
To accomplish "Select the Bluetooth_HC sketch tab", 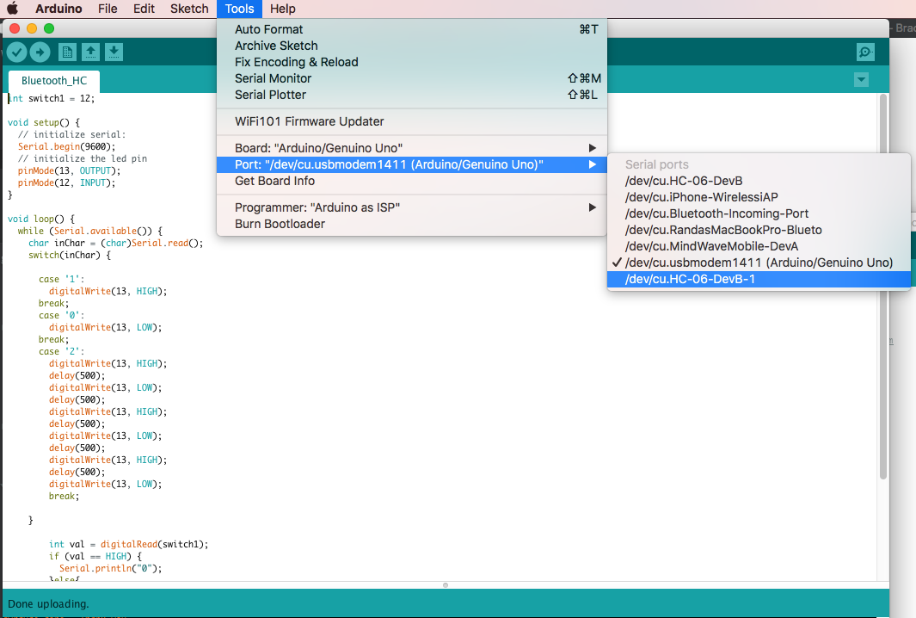I will click(x=53, y=81).
